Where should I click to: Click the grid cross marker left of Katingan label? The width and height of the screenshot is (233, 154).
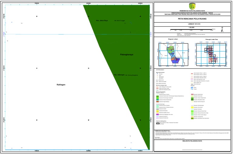point(37,68)
